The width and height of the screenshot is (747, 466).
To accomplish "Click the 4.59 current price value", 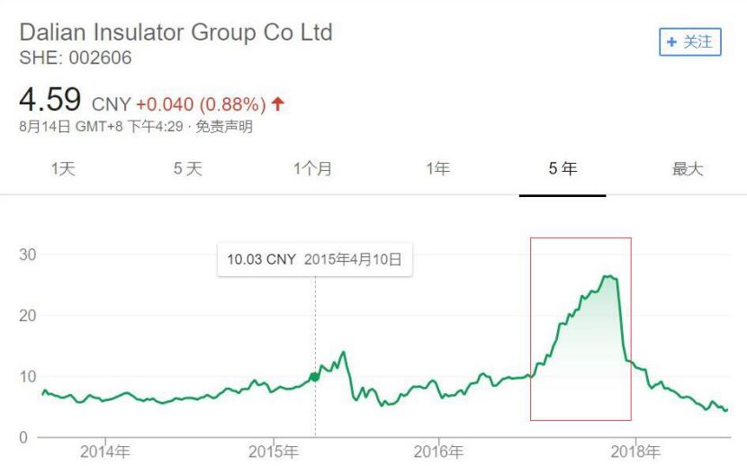I will point(50,100).
